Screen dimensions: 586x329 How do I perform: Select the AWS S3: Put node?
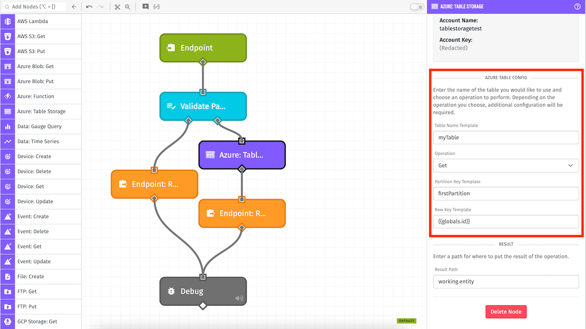(x=41, y=51)
